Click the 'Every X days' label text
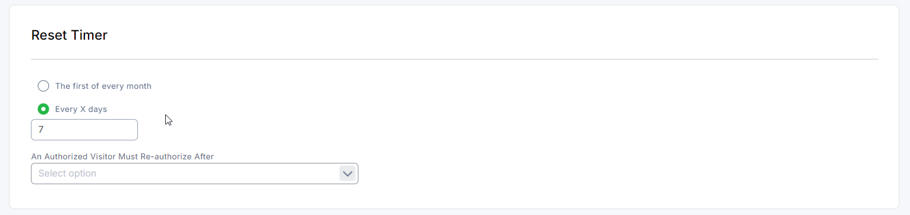 click(x=81, y=109)
